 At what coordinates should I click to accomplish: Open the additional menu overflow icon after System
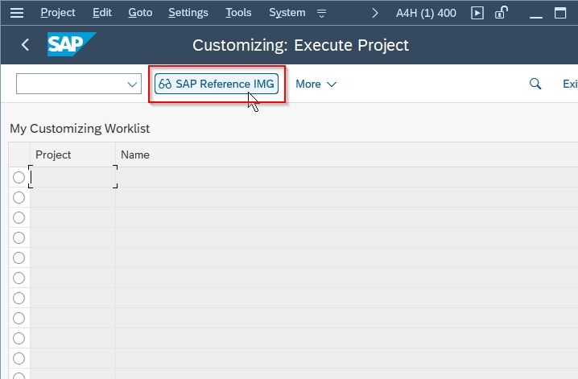click(x=321, y=13)
